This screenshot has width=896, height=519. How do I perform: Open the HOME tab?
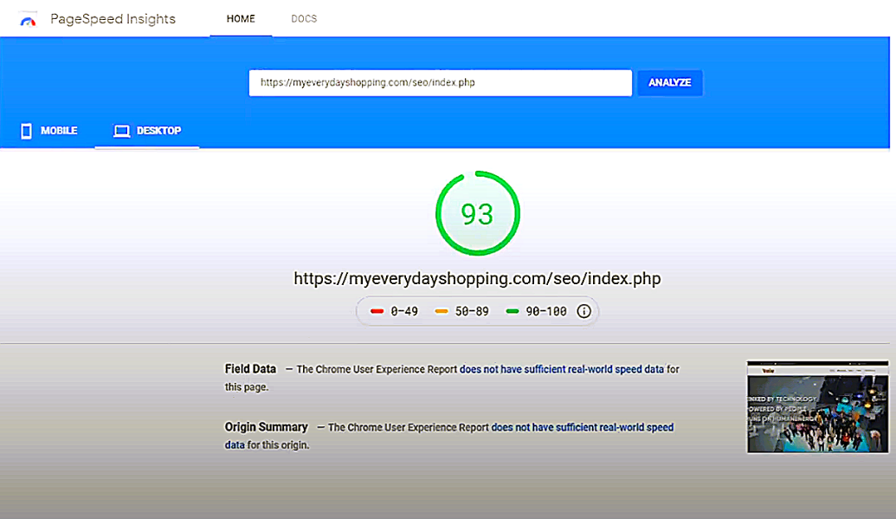tap(240, 18)
